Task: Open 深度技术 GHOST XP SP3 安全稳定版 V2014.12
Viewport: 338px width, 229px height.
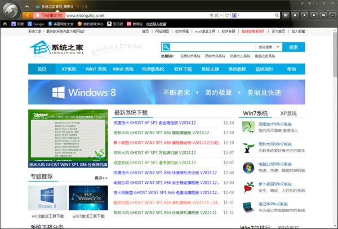Action: tap(154, 123)
